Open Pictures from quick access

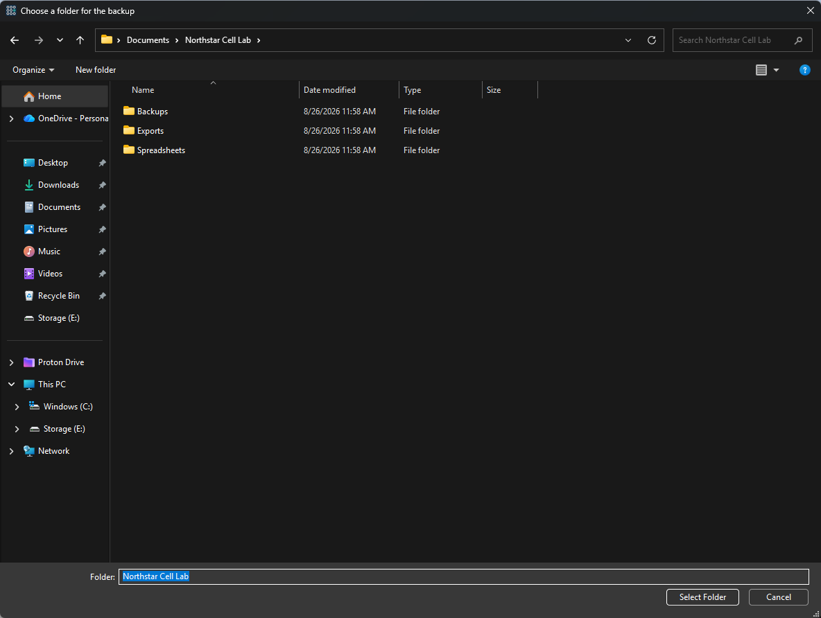(46, 229)
